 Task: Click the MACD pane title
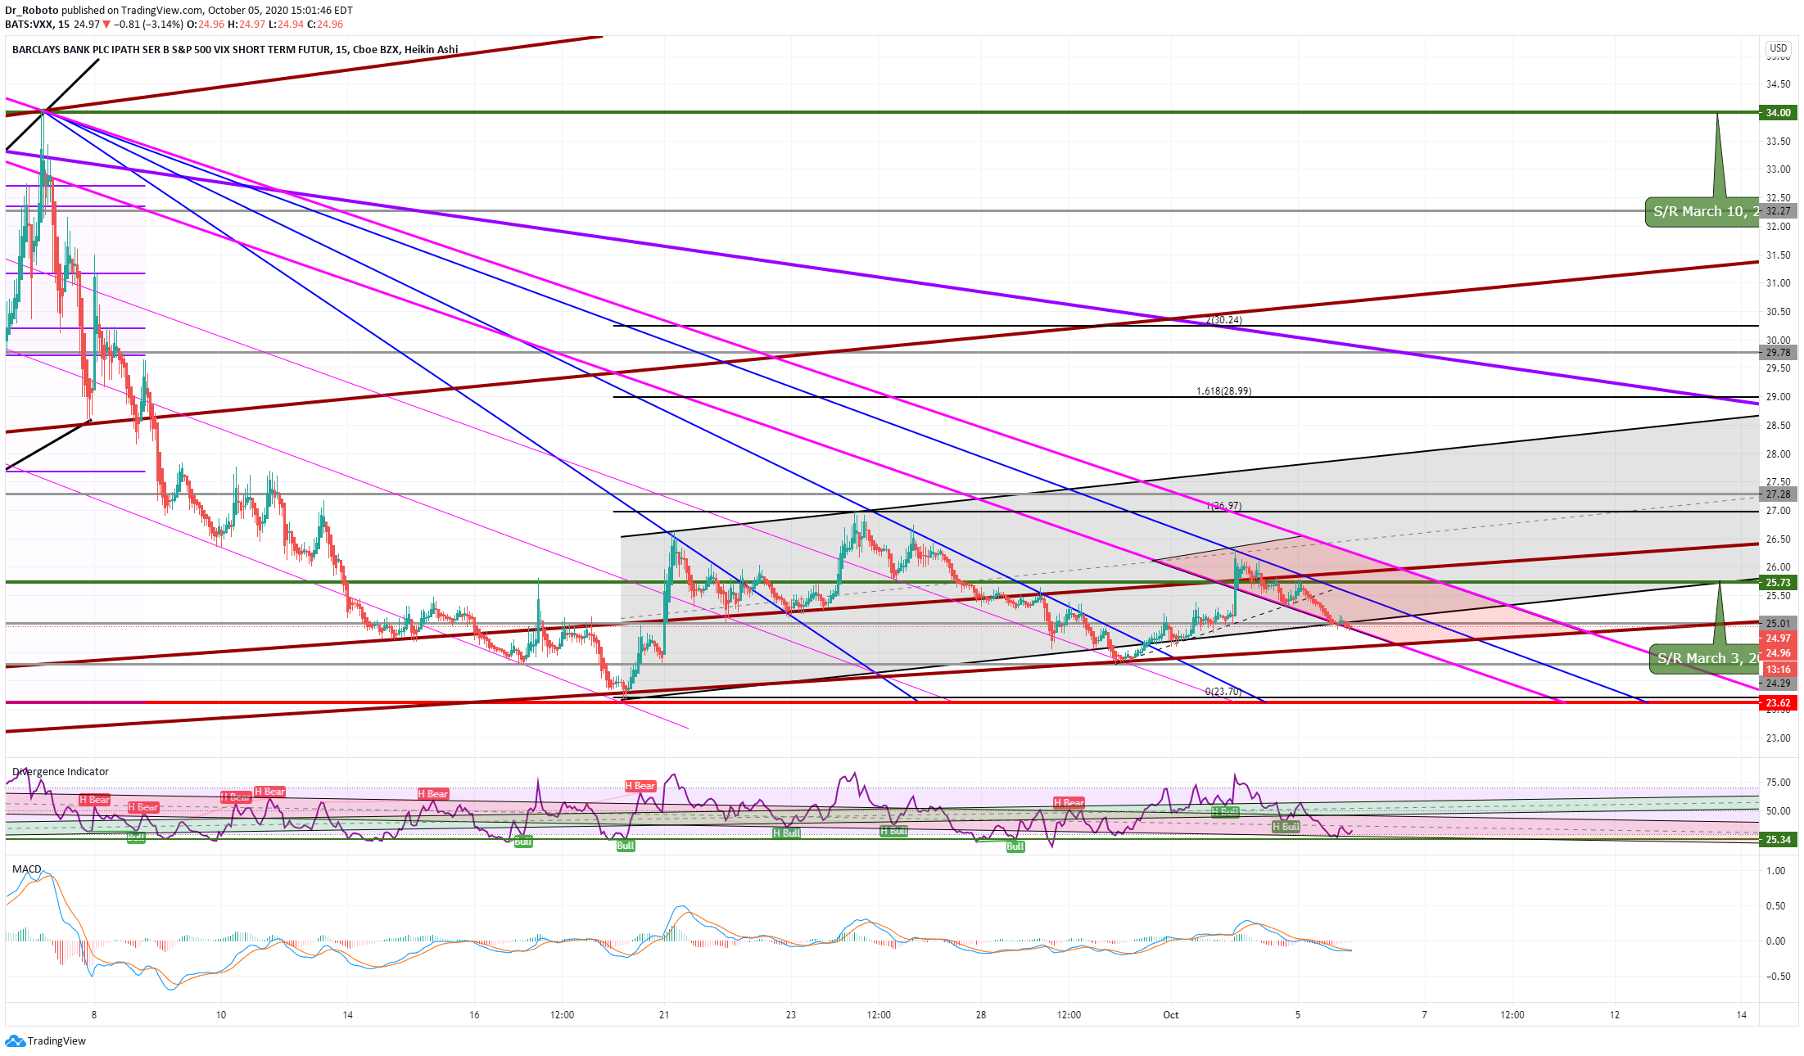[27, 869]
